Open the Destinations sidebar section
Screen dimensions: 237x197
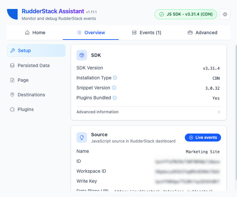click(x=36, y=95)
